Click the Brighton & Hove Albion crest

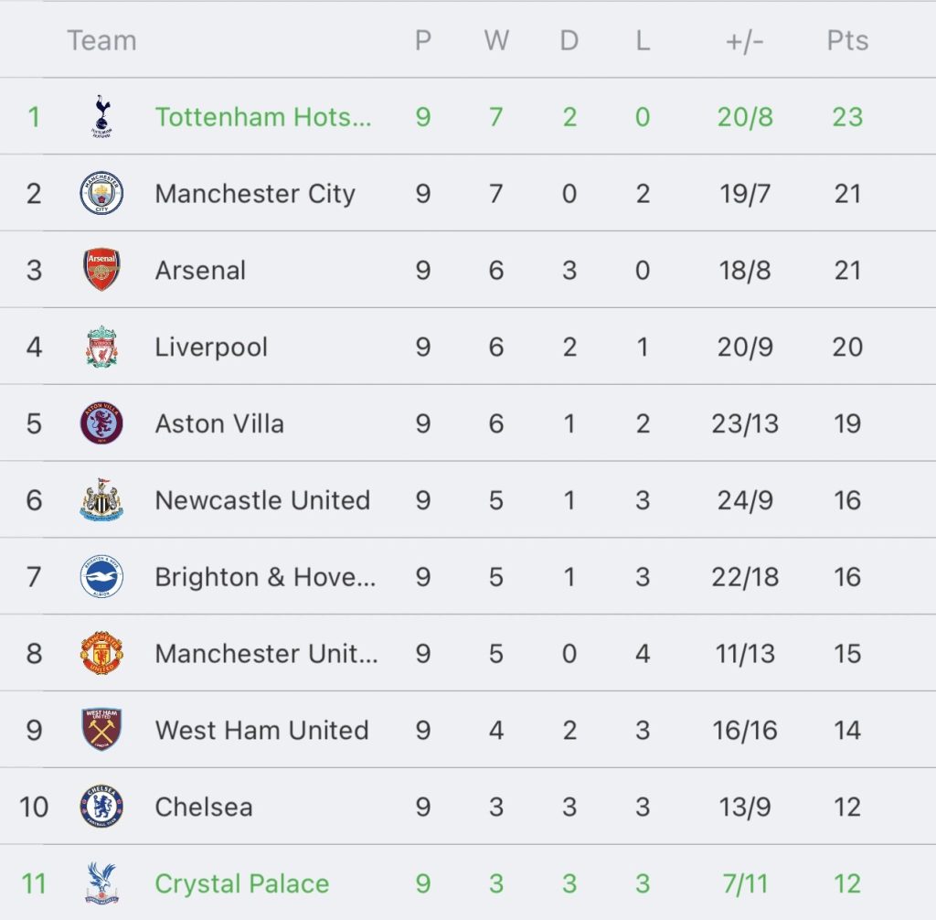click(101, 577)
